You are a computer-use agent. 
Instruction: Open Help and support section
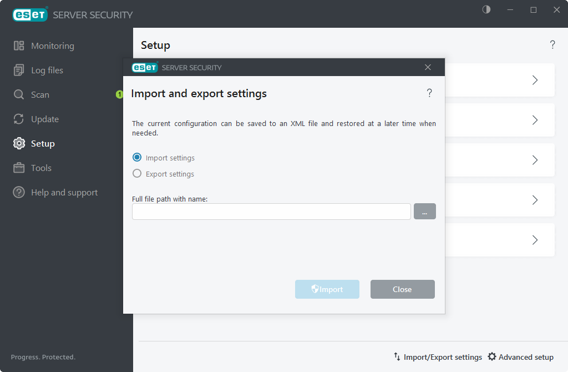click(19, 192)
